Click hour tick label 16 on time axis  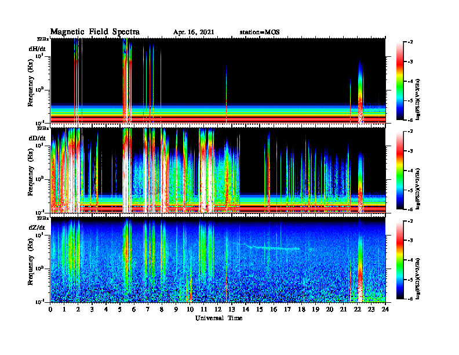pos(274,309)
